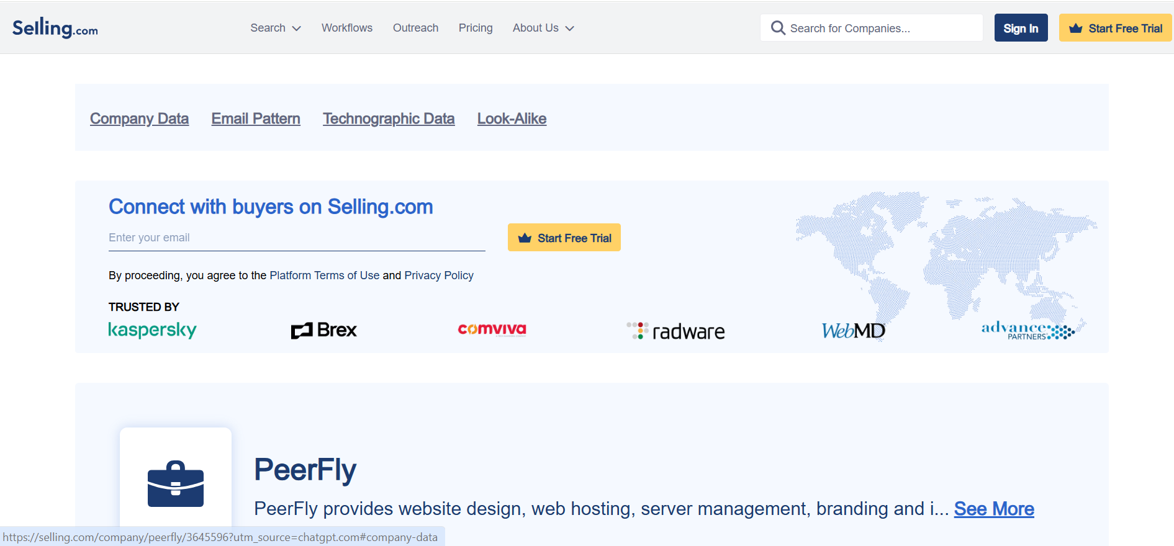Click the Brex logo
The width and height of the screenshot is (1174, 546).
click(x=324, y=330)
